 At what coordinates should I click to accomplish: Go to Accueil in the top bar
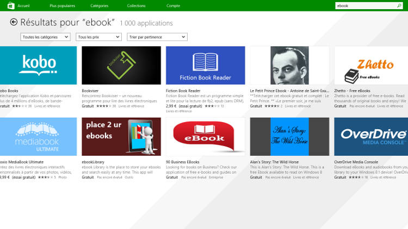23,6
